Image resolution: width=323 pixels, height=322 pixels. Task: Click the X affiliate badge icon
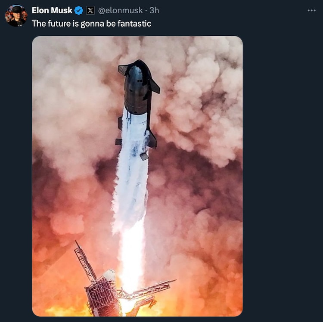tap(90, 10)
